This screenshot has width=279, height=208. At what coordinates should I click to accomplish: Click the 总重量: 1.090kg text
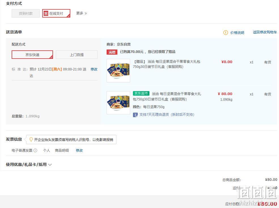point(26,116)
